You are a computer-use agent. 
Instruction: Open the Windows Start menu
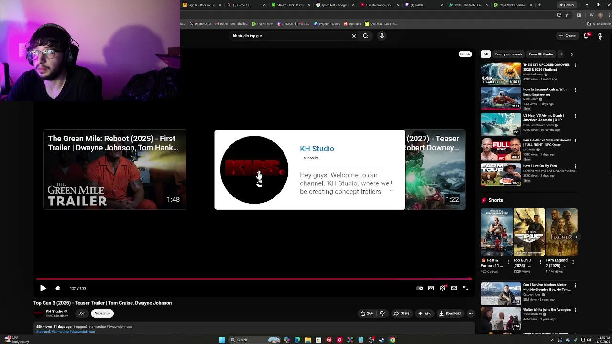pyautogui.click(x=222, y=340)
